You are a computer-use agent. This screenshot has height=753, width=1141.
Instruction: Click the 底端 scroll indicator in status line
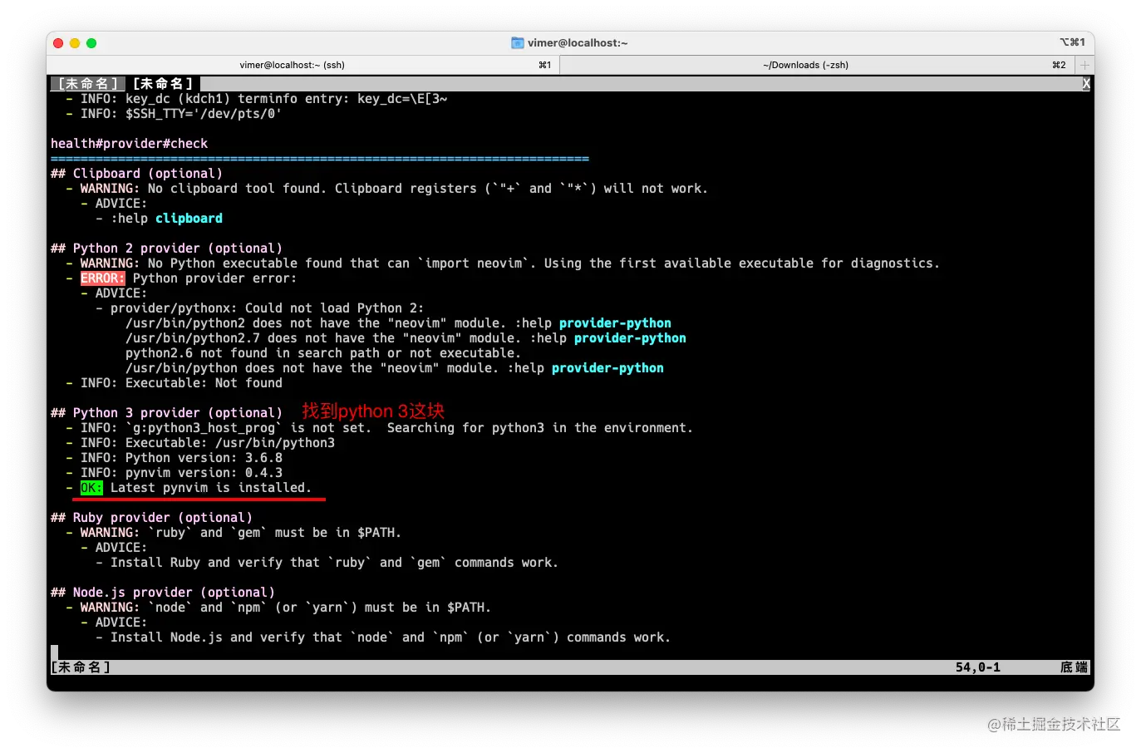1074,667
